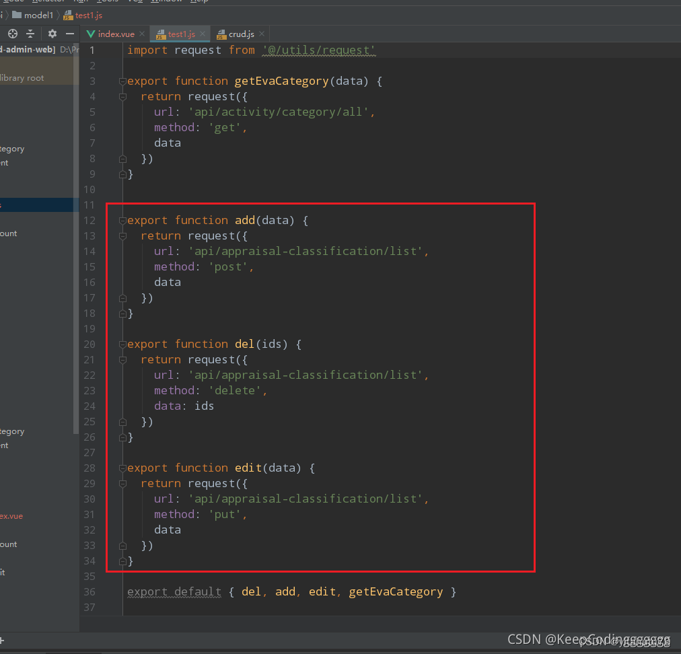681x654 pixels.
Task: Click the model1 folder in breadcrumb
Action: pos(38,15)
